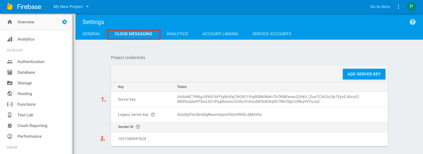This screenshot has height=154, width=423.
Task: Show help for Sender ID
Action: click(138, 127)
